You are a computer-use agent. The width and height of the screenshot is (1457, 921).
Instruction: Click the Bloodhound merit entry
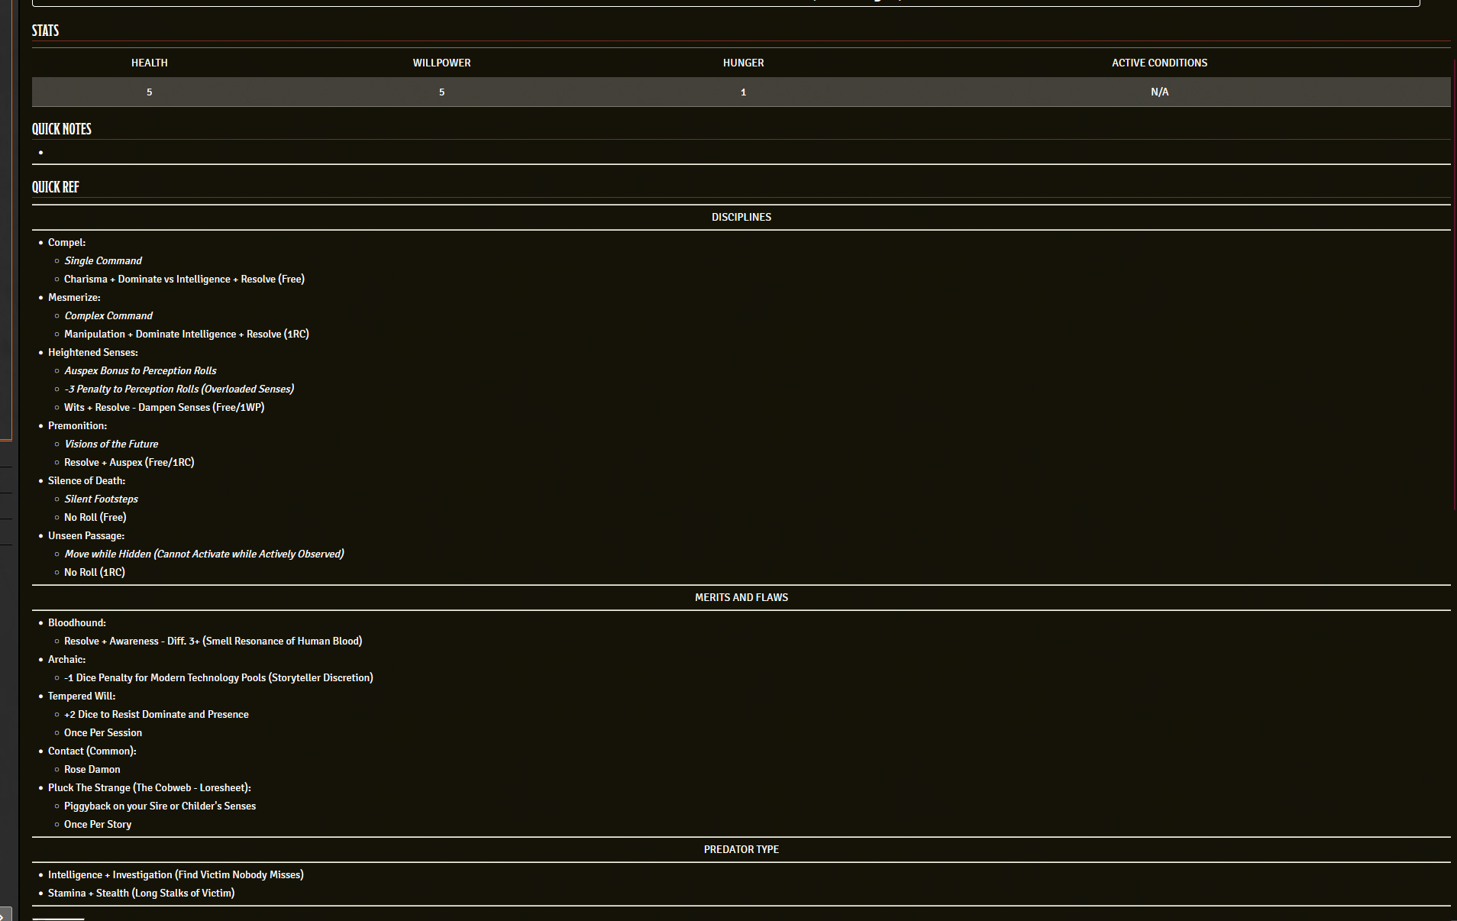76,623
